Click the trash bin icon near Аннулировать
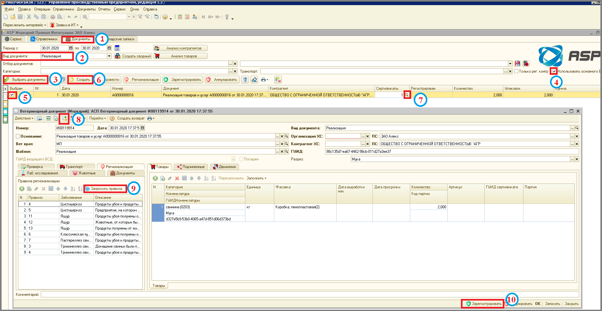 pos(245,80)
